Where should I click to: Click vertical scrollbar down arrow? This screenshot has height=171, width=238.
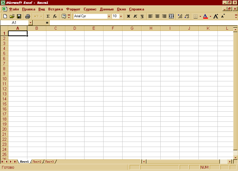coord(235,158)
